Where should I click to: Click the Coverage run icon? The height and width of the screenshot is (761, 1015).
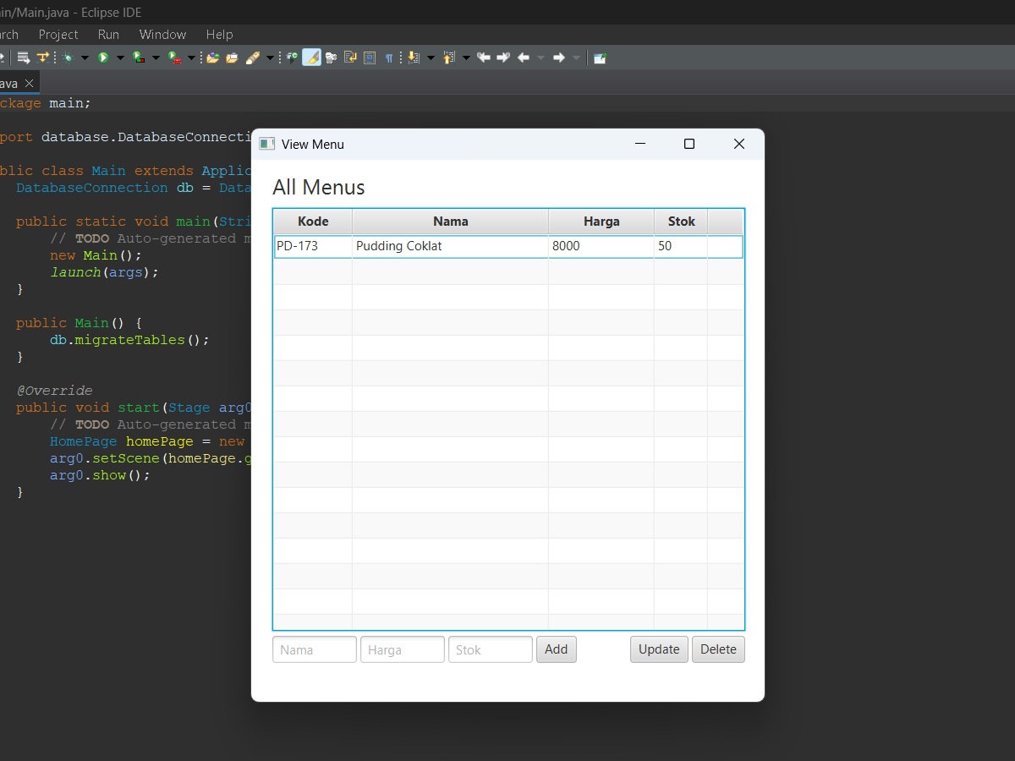(138, 57)
